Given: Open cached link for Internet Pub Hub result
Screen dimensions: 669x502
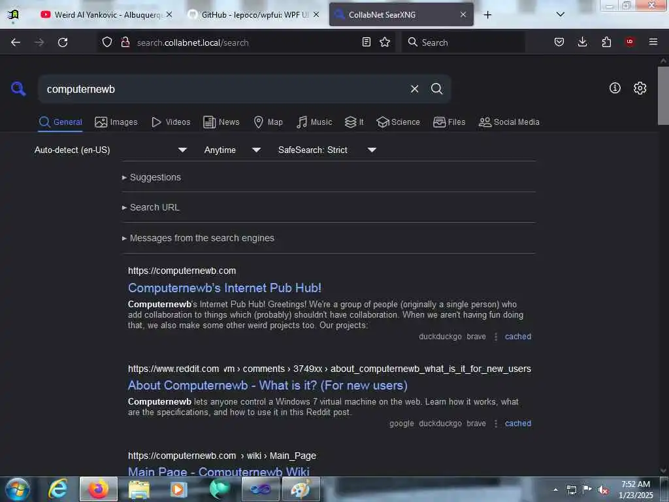Looking at the screenshot, I should [518, 337].
